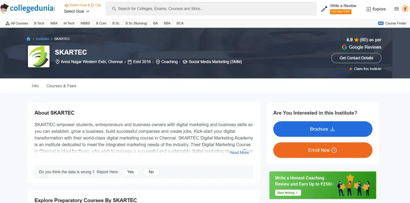Screen dimensions: 410x203
Task: Click the Google logo near Reviews
Action: [x=344, y=47]
